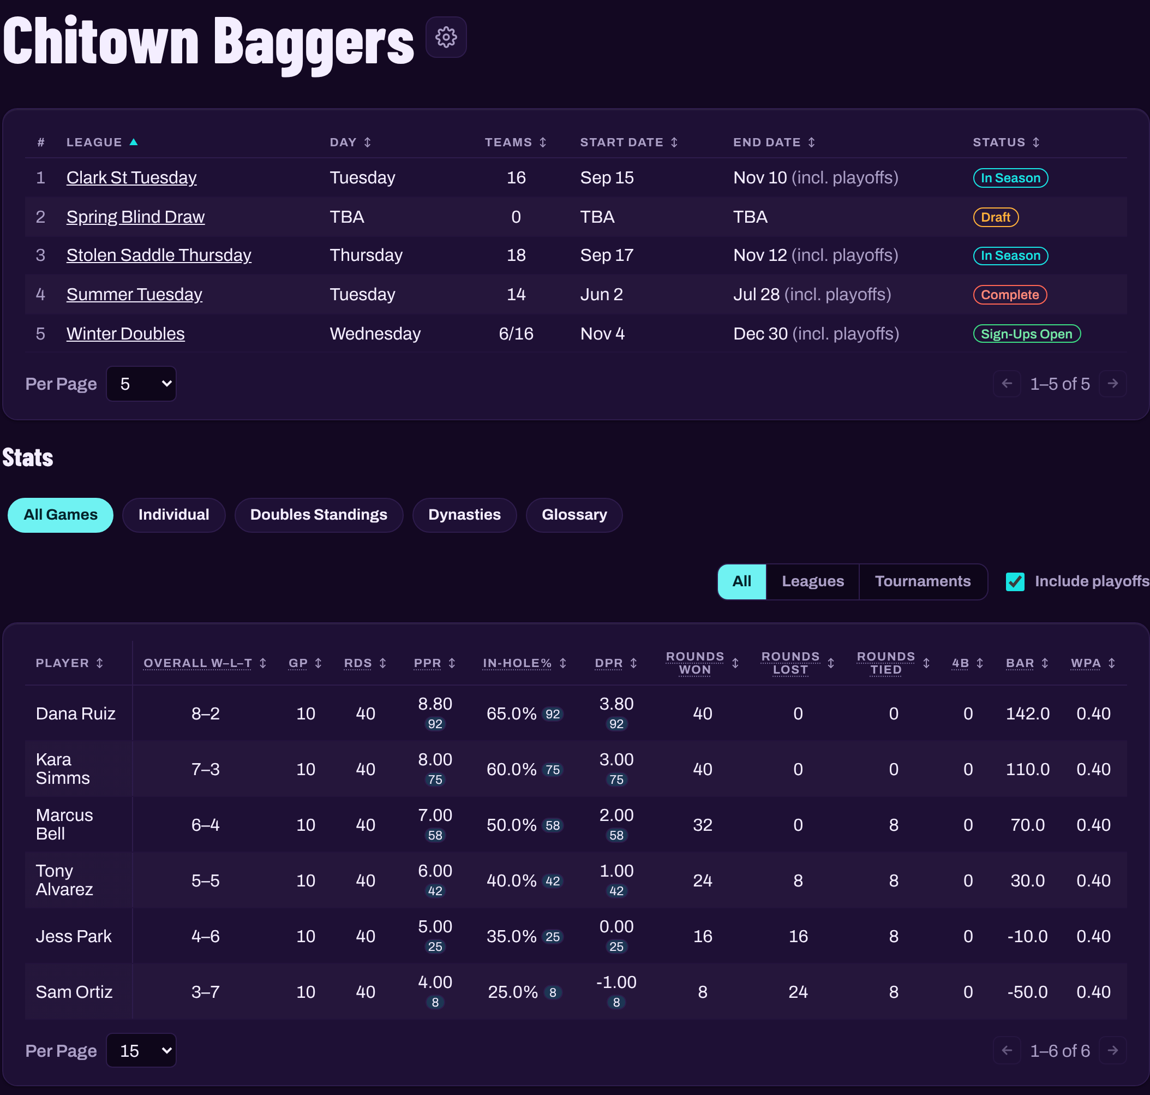Open Glossary tab
The width and height of the screenshot is (1150, 1095).
tap(574, 515)
